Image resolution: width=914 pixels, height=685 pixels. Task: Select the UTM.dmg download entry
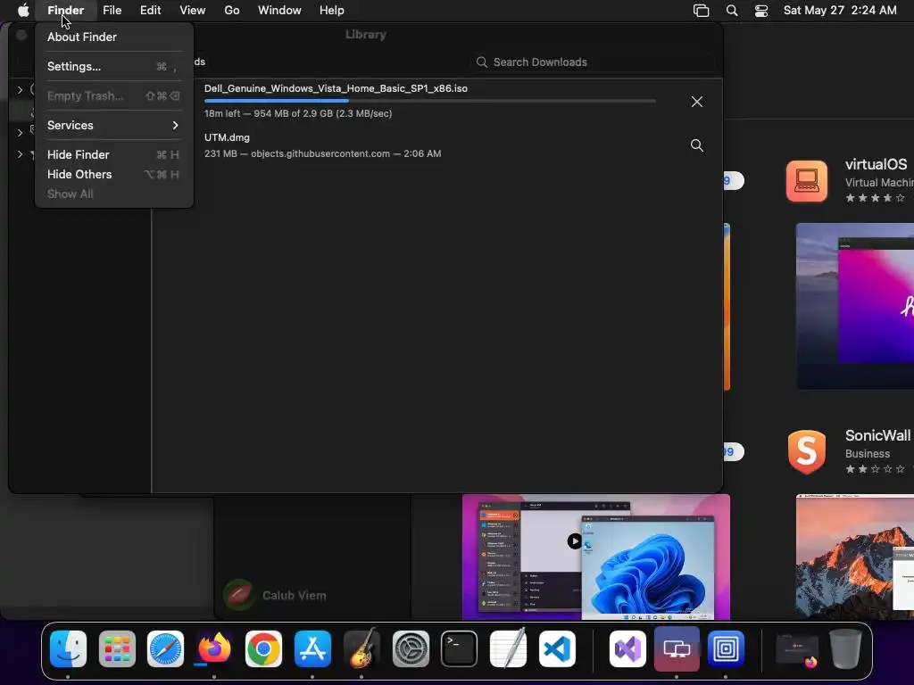[x=437, y=145]
